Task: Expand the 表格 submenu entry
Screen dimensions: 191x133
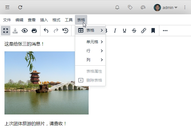Action: 90,30
